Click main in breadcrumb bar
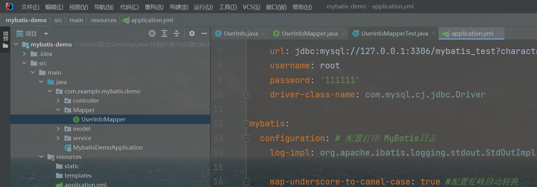The image size is (537, 187). point(76,20)
